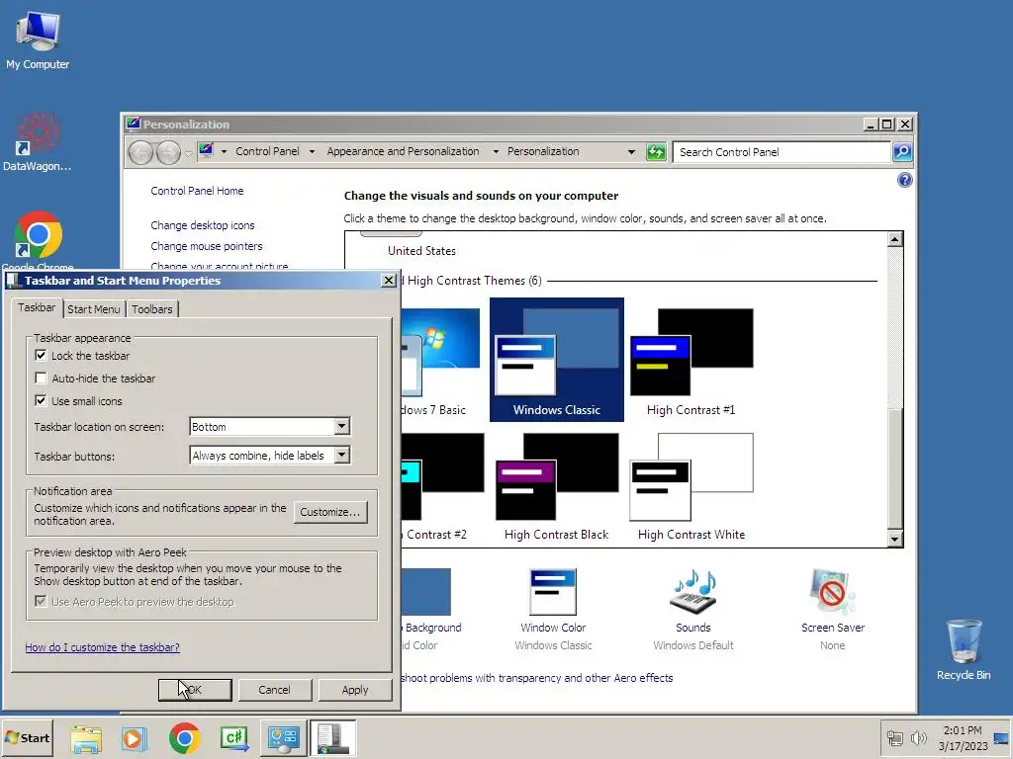Click the Start button
1013x759 pixels.
pos(28,738)
